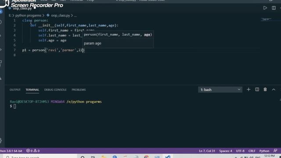Switch to the OUTPUT panel tab

(15, 90)
